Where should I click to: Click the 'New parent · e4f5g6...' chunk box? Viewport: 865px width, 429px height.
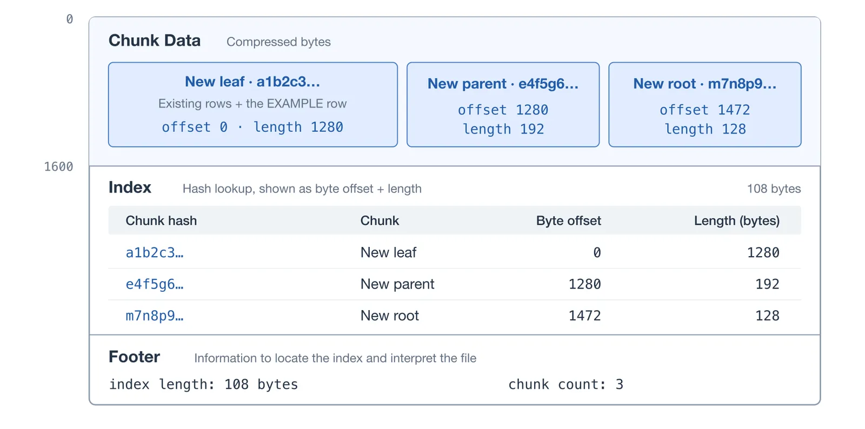click(x=503, y=104)
